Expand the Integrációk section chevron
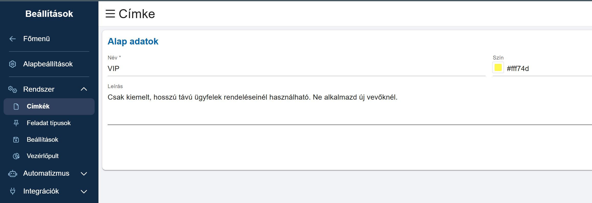Viewport: 592px width, 203px height. click(84, 192)
